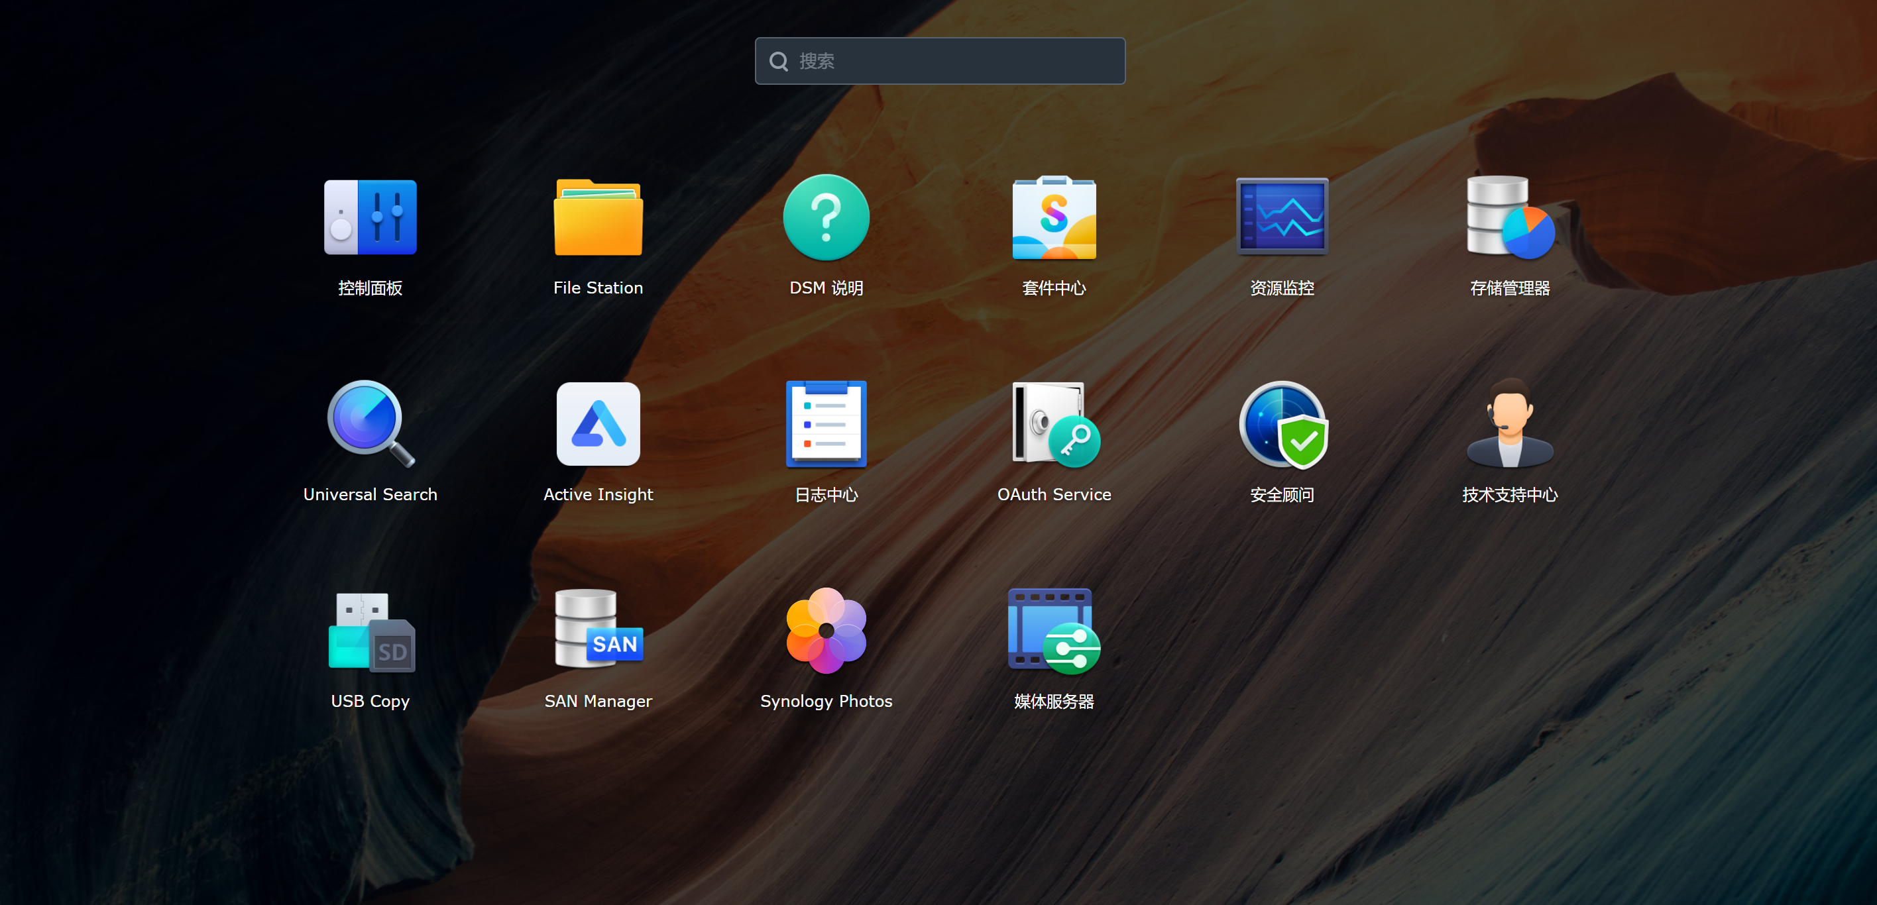The height and width of the screenshot is (905, 1877).
Task: Open Media Server (媒体服务器)
Action: click(1054, 631)
